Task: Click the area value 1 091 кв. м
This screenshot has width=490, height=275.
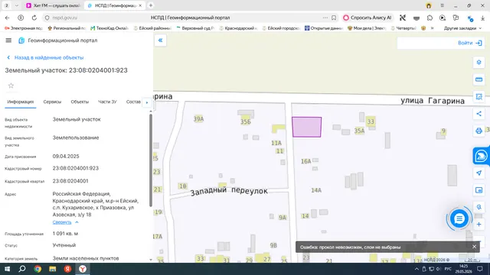Action: 65,234
